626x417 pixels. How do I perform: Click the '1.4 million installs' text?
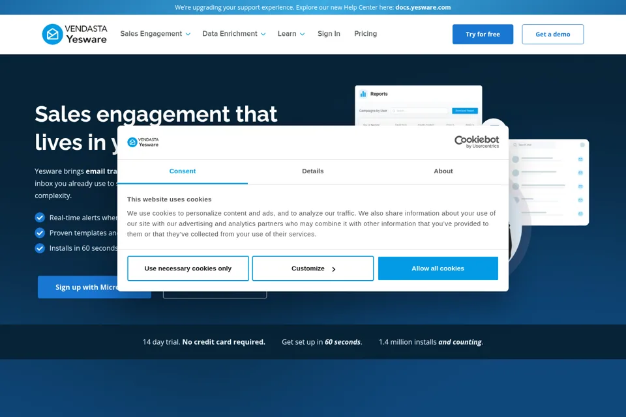[x=408, y=342]
